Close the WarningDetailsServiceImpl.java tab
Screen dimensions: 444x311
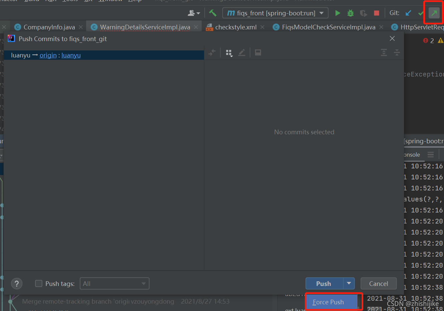tap(196, 27)
